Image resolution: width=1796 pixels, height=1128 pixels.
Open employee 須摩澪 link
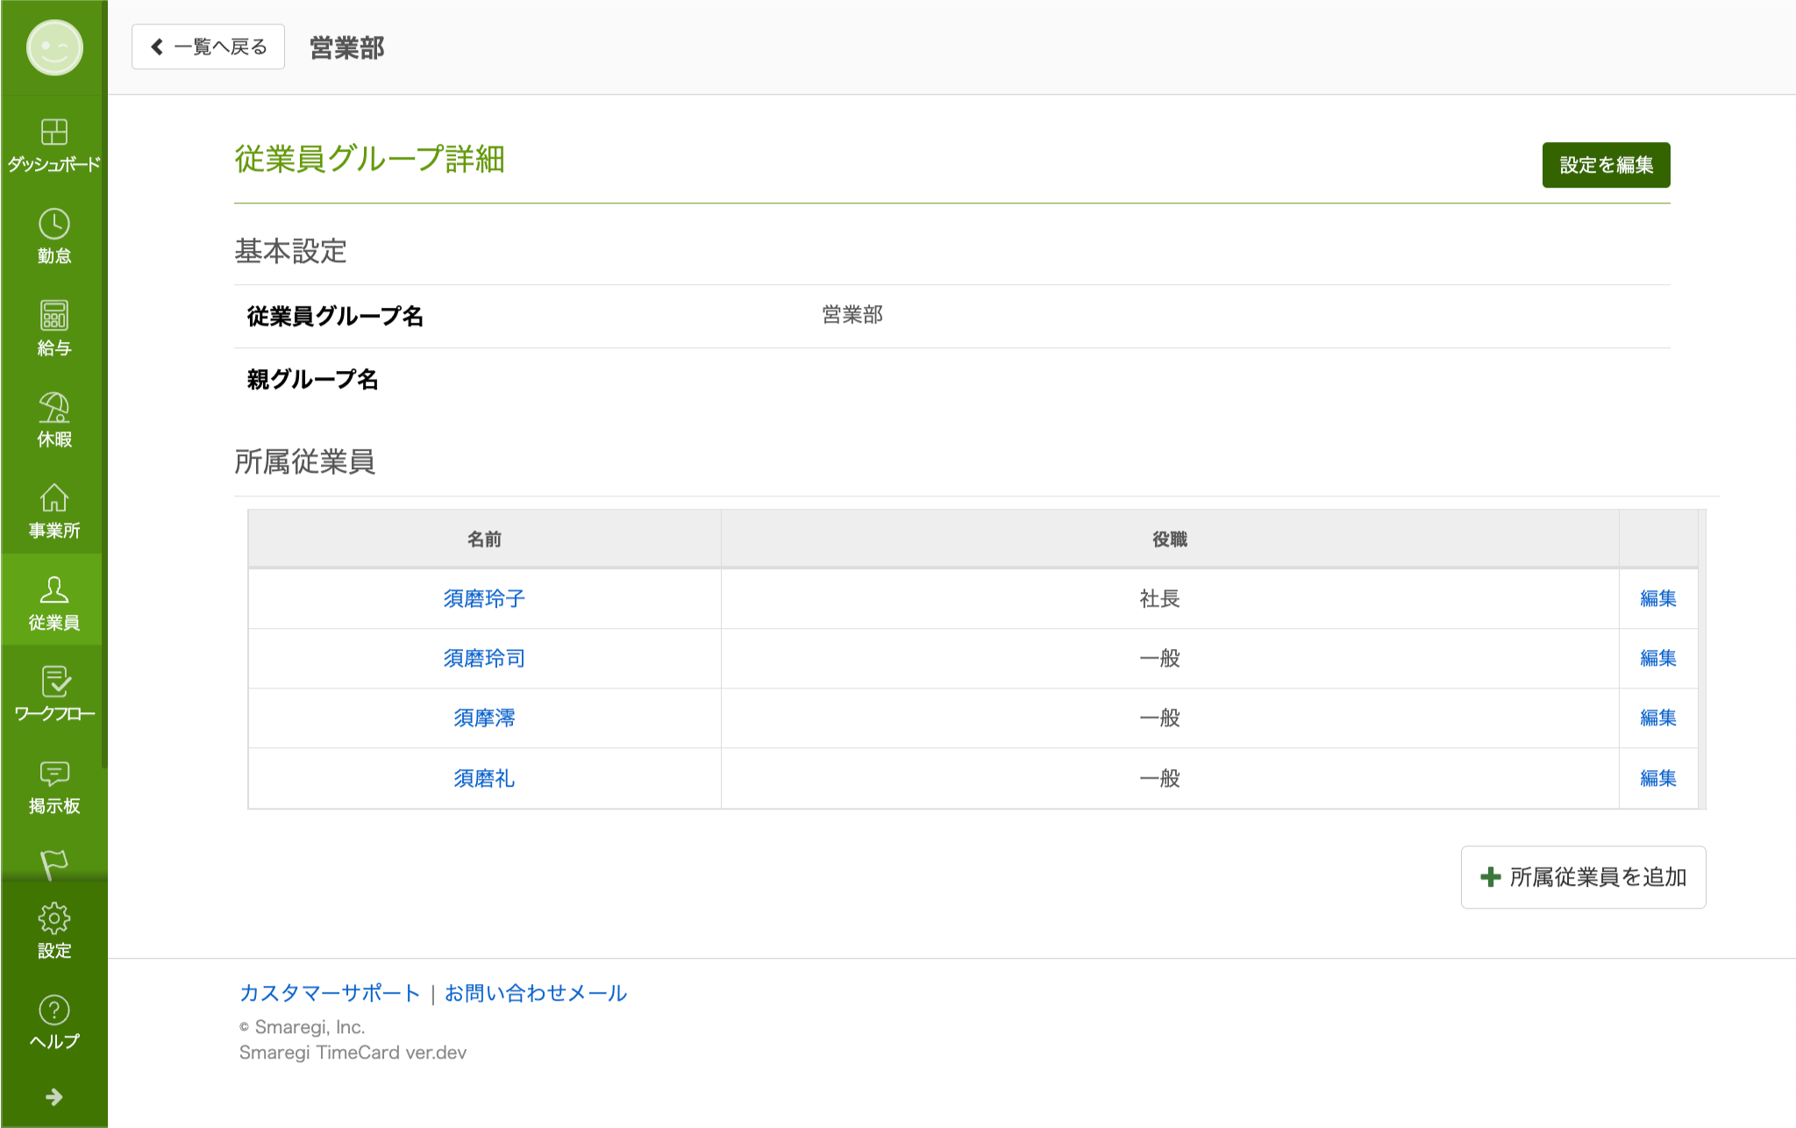click(x=484, y=717)
